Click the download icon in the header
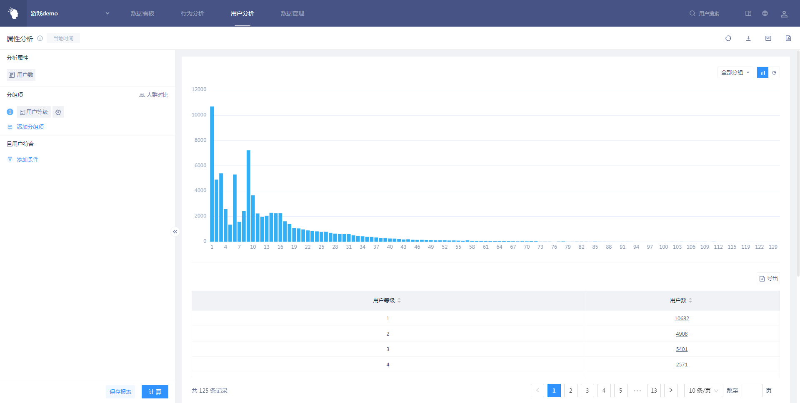The width and height of the screenshot is (800, 403). pyautogui.click(x=748, y=38)
